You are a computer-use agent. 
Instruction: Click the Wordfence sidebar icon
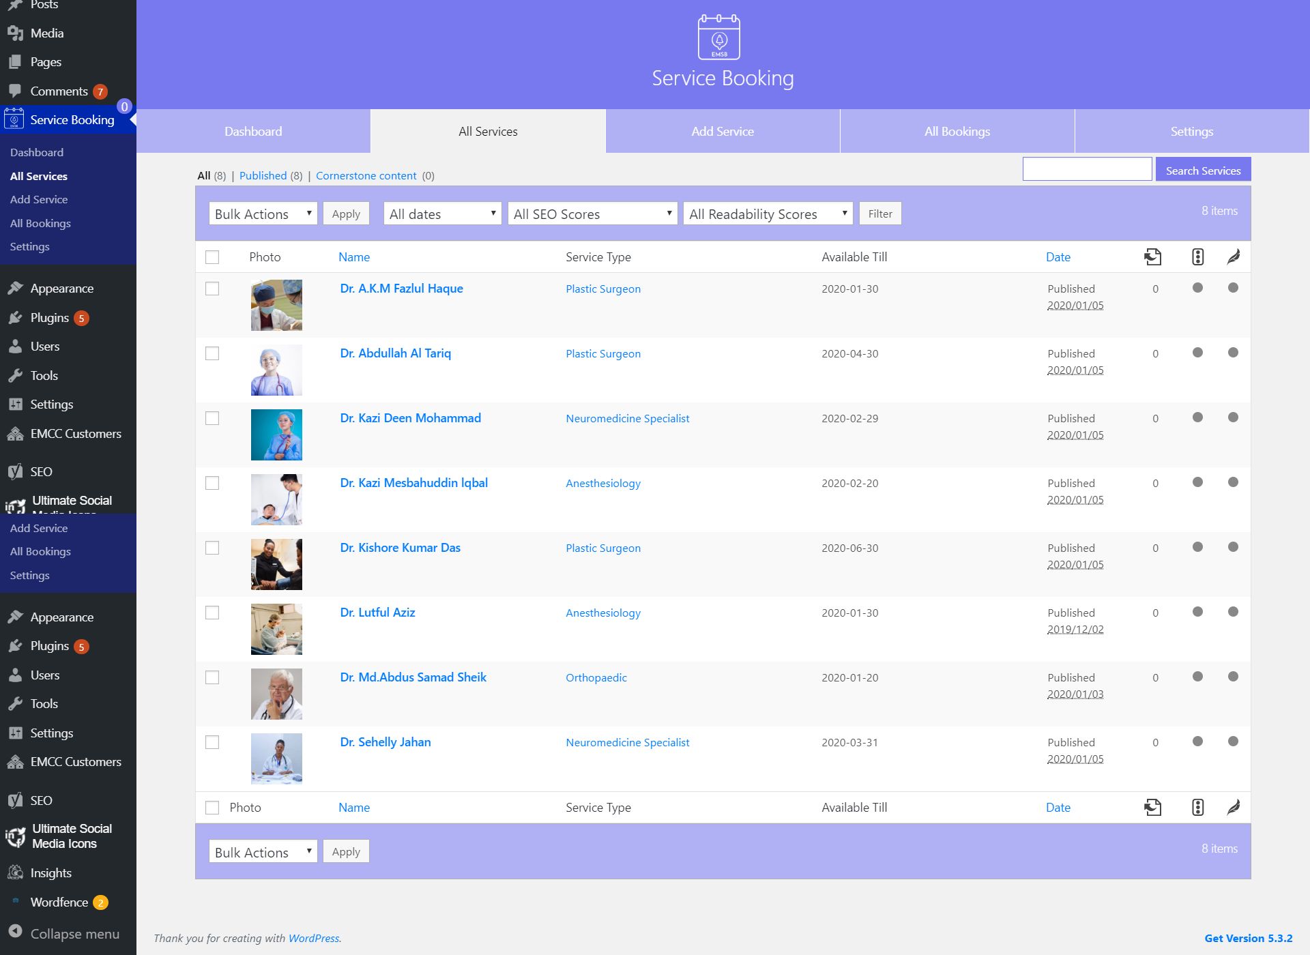[x=16, y=902]
